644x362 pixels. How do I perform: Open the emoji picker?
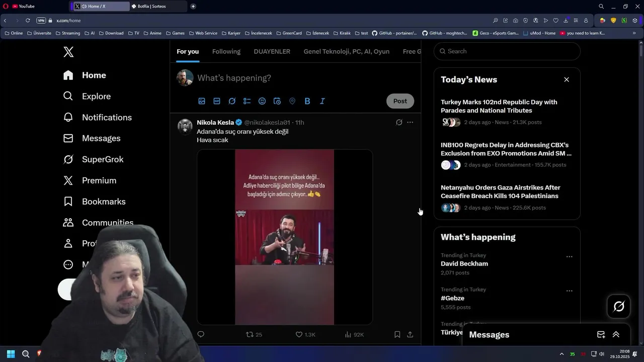click(262, 101)
